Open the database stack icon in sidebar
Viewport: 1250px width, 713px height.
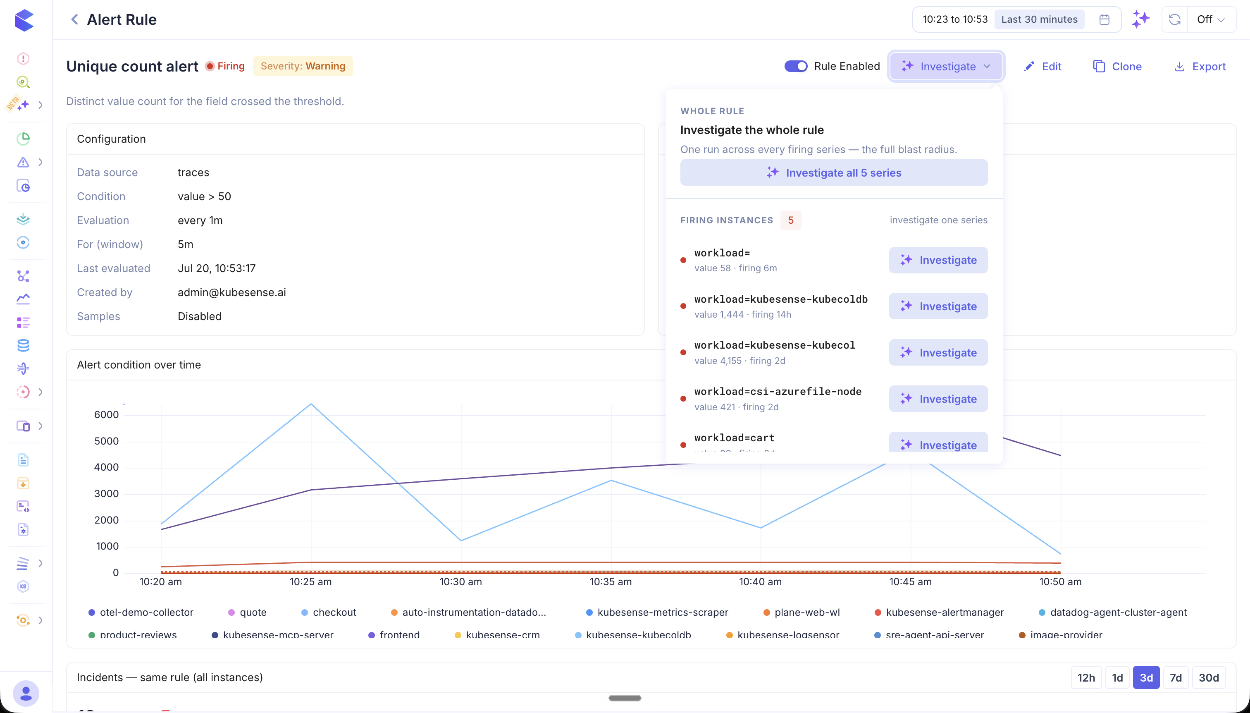(23, 345)
